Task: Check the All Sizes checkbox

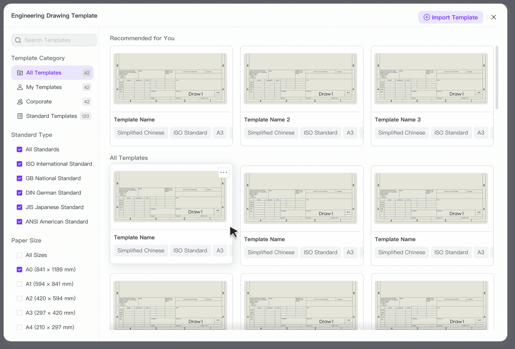Action: click(19, 255)
